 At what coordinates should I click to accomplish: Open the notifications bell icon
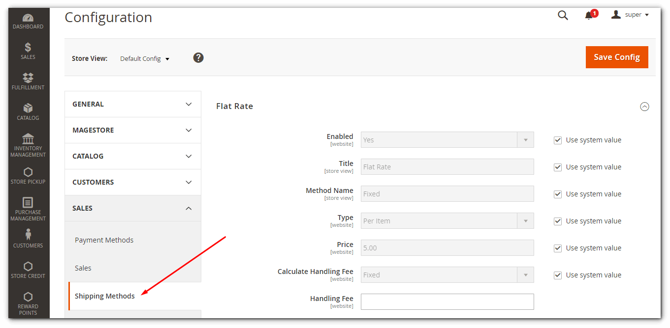click(589, 15)
